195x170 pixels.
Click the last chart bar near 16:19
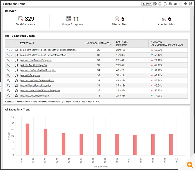click(171, 145)
